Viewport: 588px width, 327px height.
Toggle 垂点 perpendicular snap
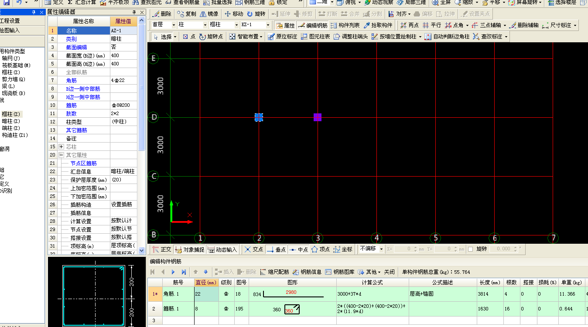tap(276, 249)
